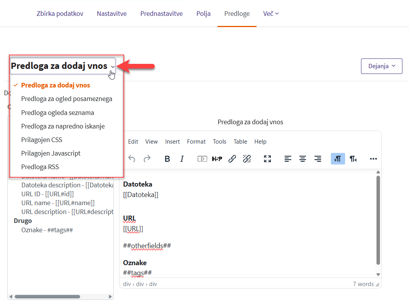
Task: Open the Dejanja dropdown button
Action: pyautogui.click(x=382, y=66)
